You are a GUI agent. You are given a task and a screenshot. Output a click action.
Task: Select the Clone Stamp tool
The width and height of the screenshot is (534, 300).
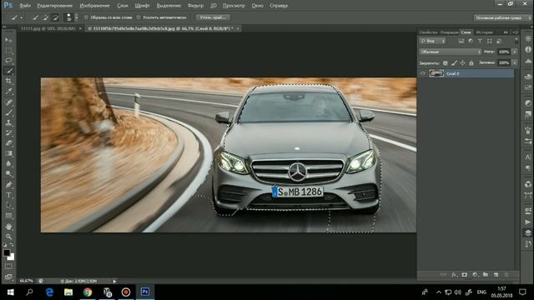(x=8, y=122)
